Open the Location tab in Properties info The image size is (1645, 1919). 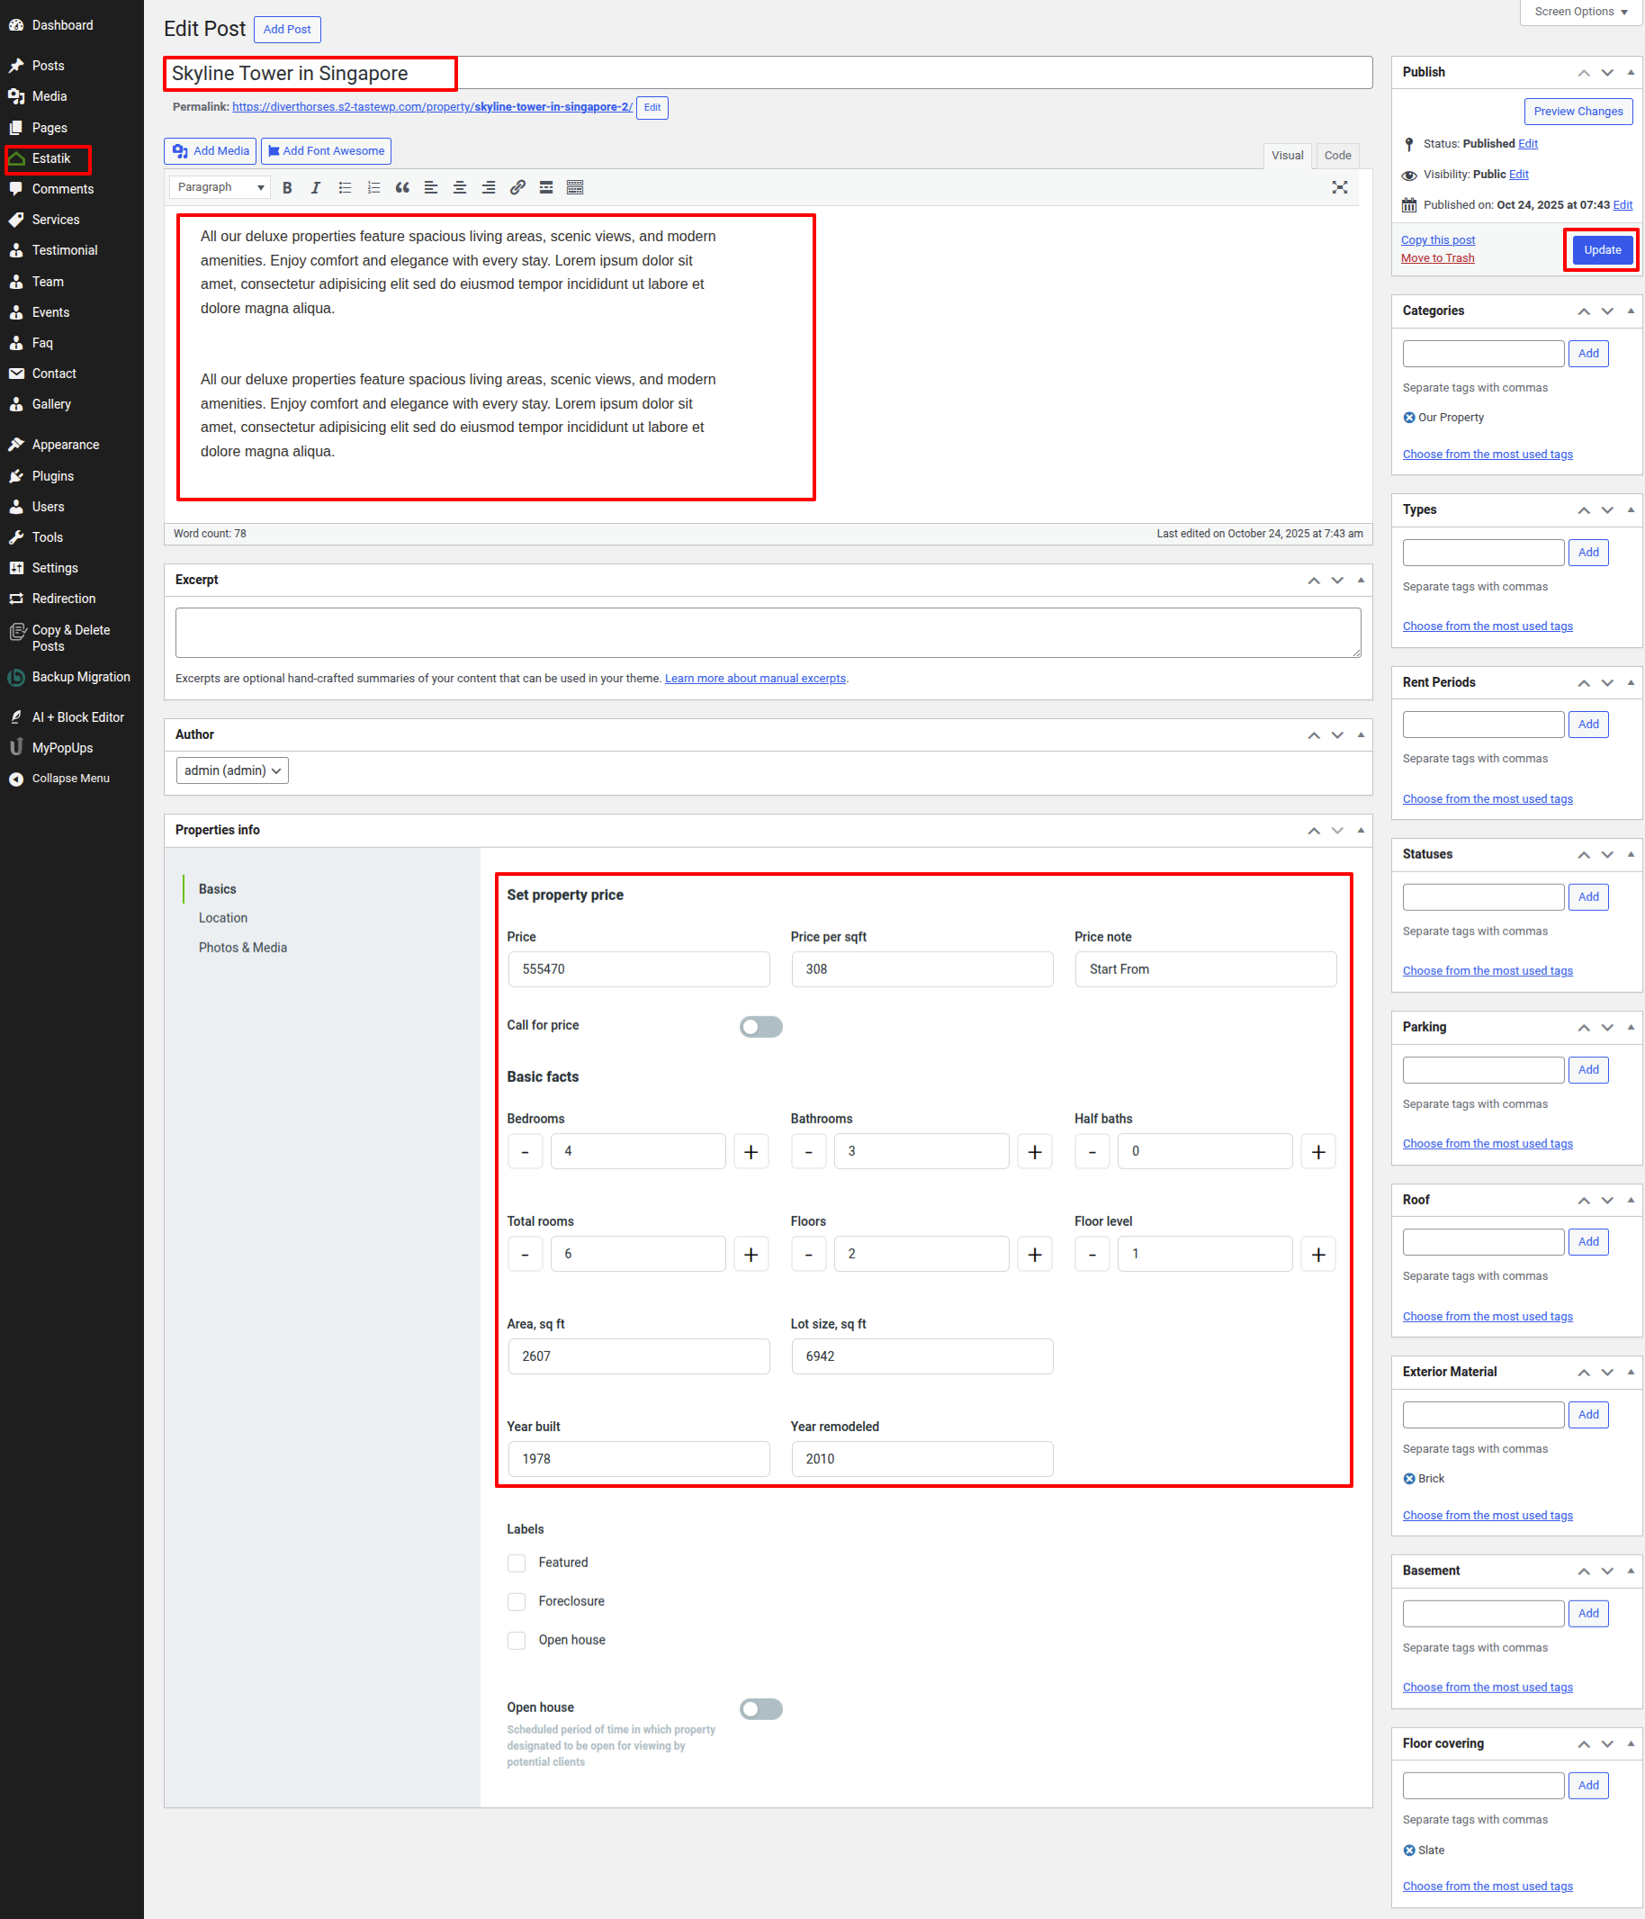(223, 918)
